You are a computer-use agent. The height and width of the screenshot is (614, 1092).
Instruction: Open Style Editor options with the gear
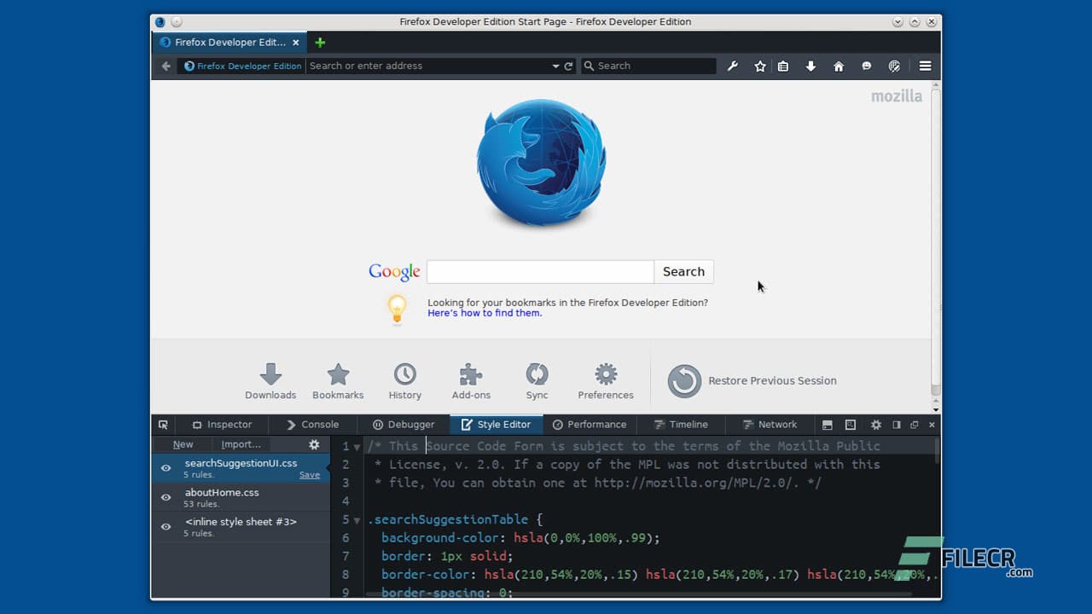313,444
